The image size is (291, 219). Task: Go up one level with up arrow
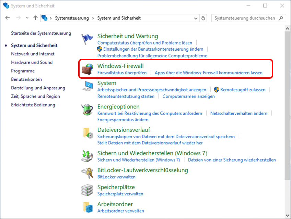(35, 18)
